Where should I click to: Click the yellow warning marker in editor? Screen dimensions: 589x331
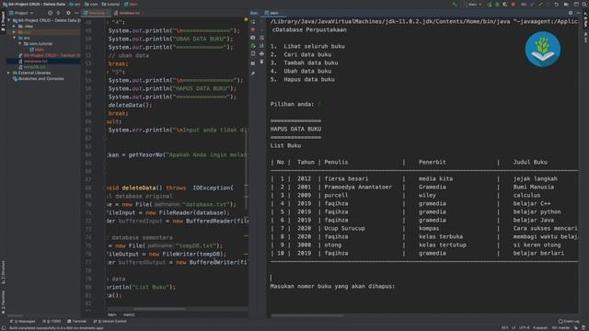[x=246, y=19]
